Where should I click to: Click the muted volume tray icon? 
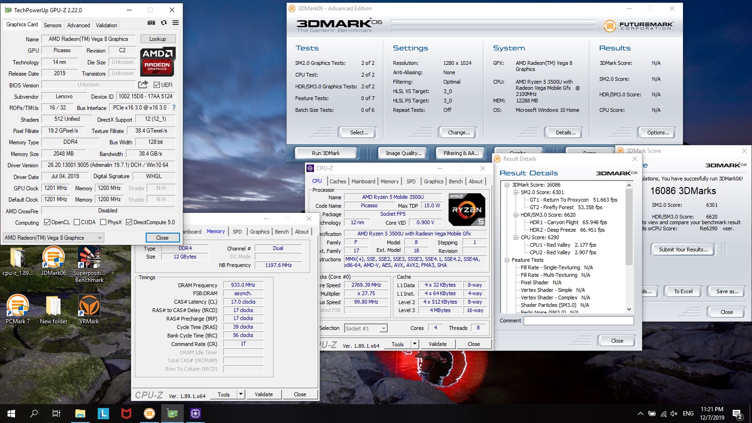coord(674,414)
